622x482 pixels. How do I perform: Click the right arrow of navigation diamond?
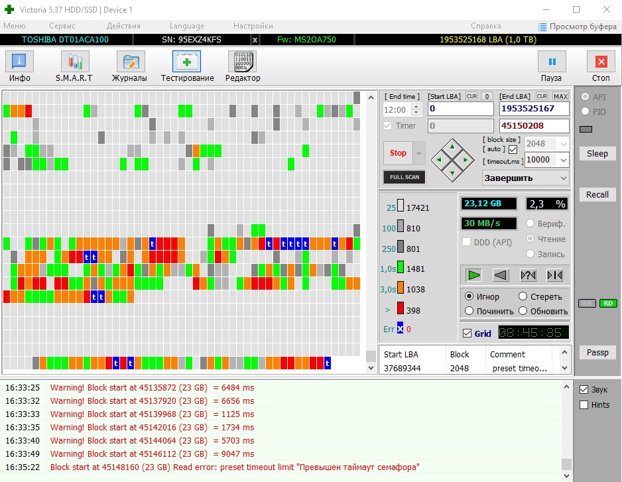[x=466, y=160]
